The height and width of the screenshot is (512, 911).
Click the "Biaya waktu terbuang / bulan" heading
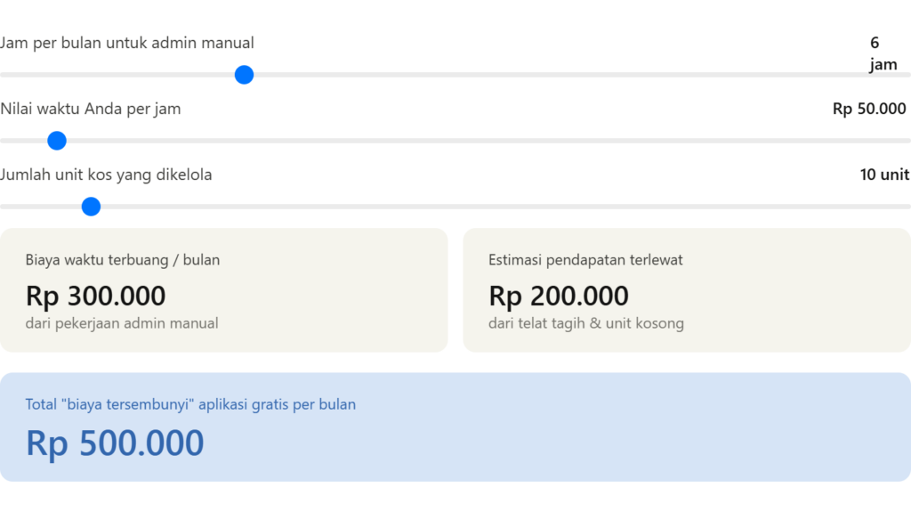tap(123, 260)
